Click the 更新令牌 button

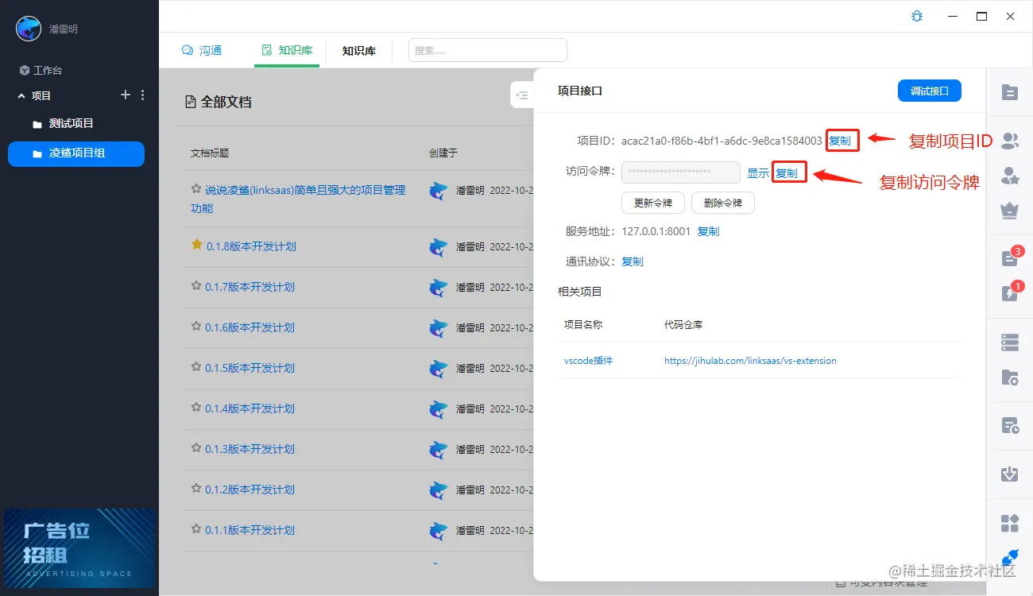pos(653,203)
